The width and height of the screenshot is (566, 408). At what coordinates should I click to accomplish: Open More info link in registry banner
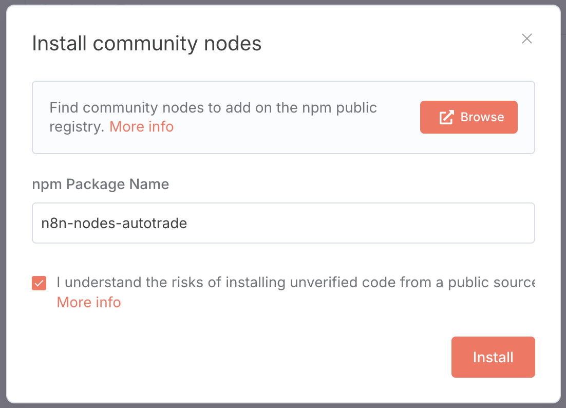[x=141, y=126]
